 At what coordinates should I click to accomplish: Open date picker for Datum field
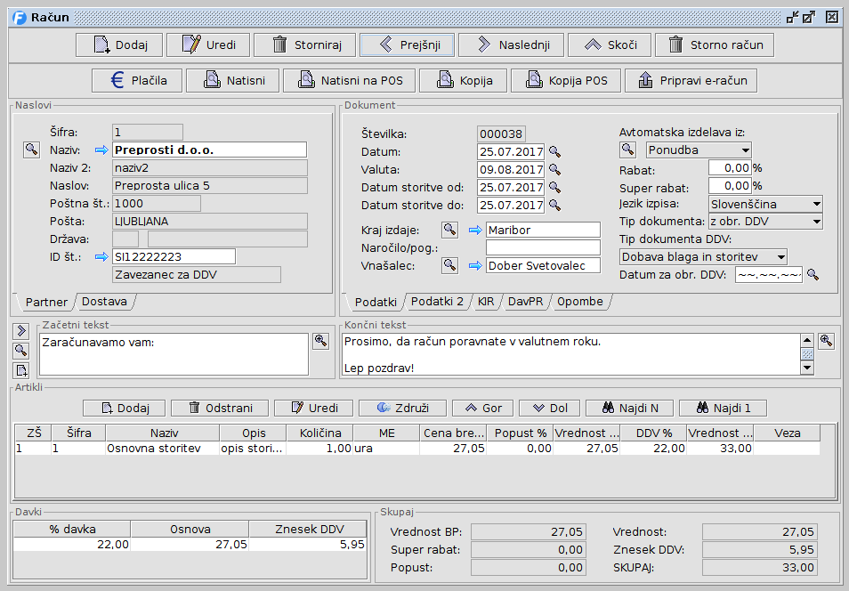[554, 151]
